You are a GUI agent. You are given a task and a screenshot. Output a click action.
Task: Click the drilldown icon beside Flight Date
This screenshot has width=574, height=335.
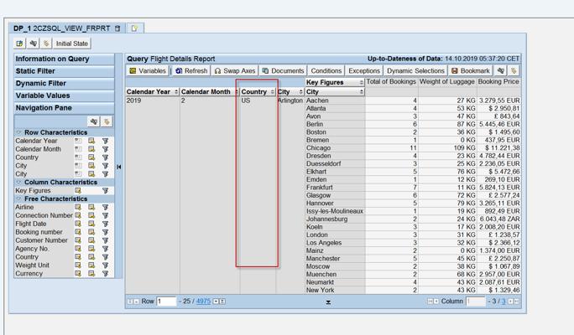(x=78, y=224)
